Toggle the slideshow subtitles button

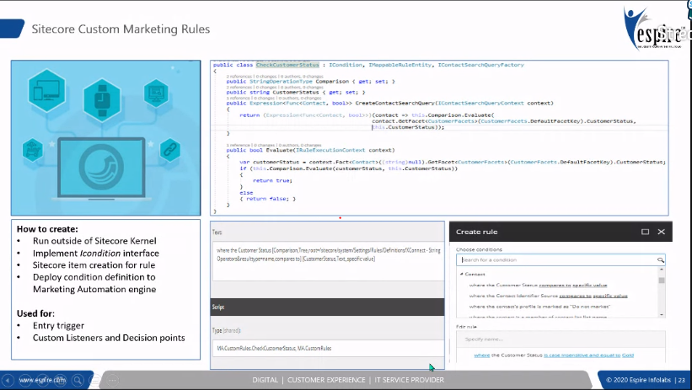pos(95,380)
